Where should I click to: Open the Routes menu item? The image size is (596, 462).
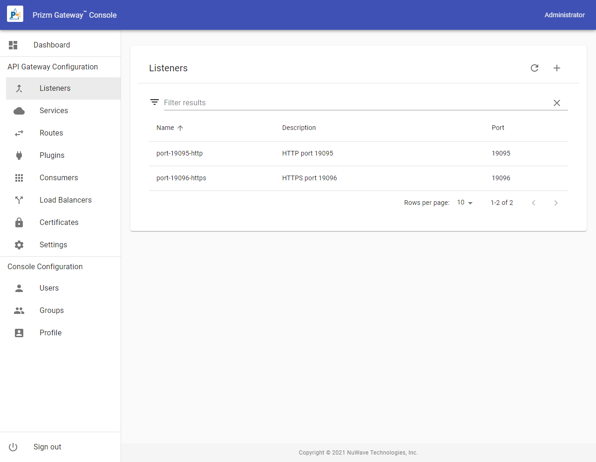pos(51,133)
